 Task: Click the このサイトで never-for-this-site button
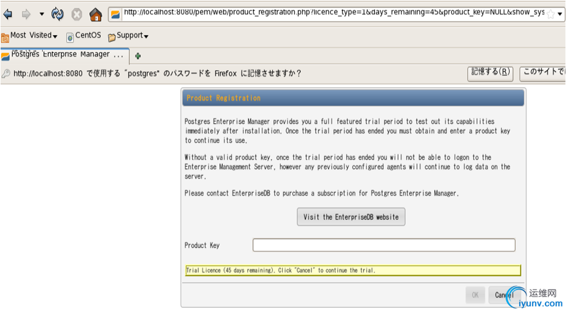pos(543,74)
